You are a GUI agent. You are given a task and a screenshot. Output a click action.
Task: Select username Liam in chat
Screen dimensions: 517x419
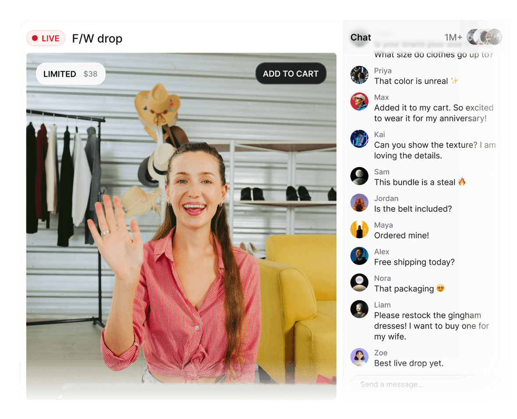point(382,305)
